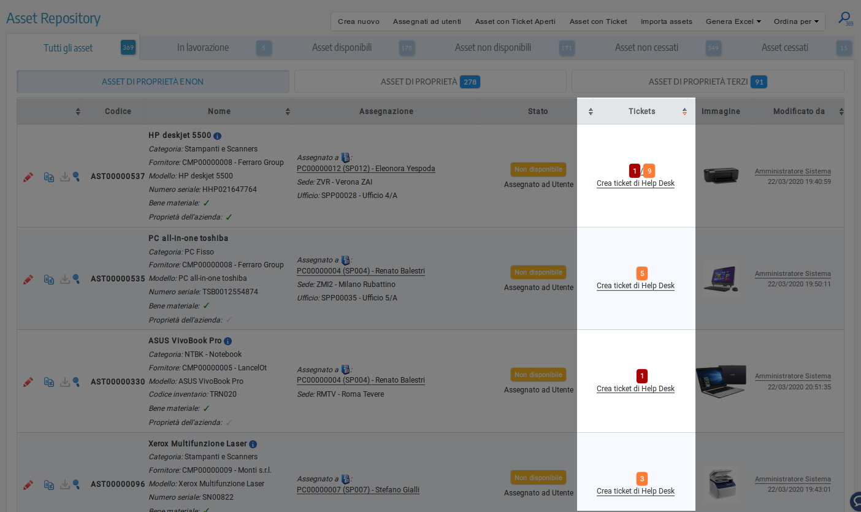View details of AST00000537 with the magnifier icon
Viewport: 861px width, 512px height.
(x=76, y=177)
